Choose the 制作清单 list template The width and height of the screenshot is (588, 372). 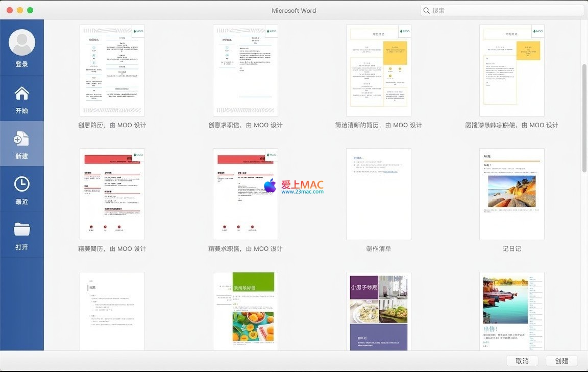(379, 194)
